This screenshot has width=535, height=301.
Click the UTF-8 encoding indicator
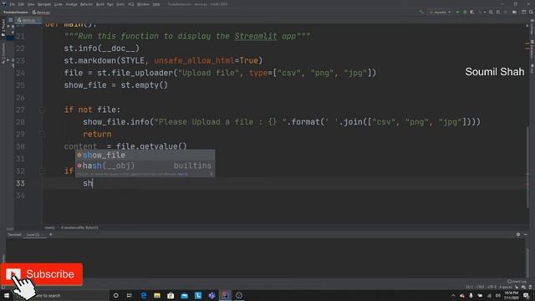492,287
